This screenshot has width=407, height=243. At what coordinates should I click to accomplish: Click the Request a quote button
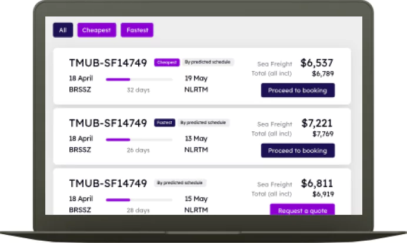(x=302, y=209)
